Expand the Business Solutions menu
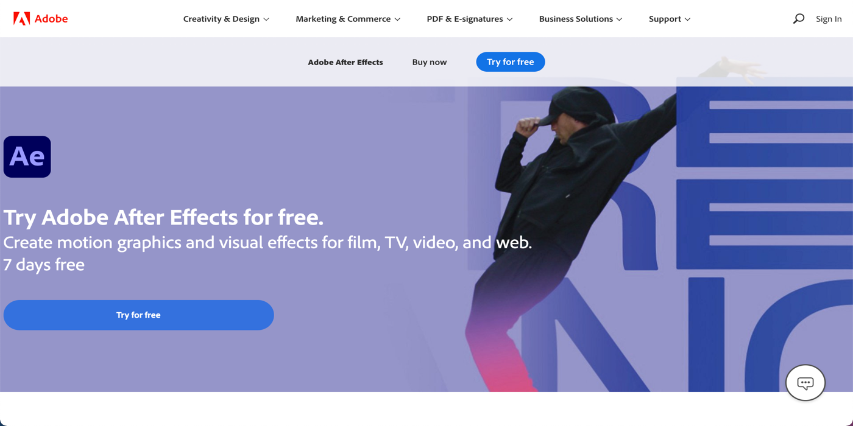The width and height of the screenshot is (853, 426). [581, 19]
